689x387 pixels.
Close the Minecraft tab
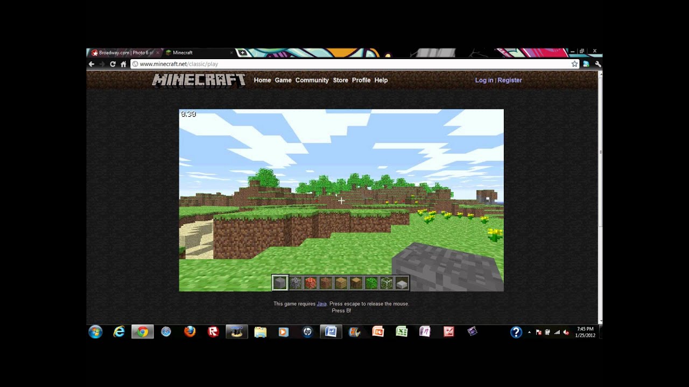point(231,53)
